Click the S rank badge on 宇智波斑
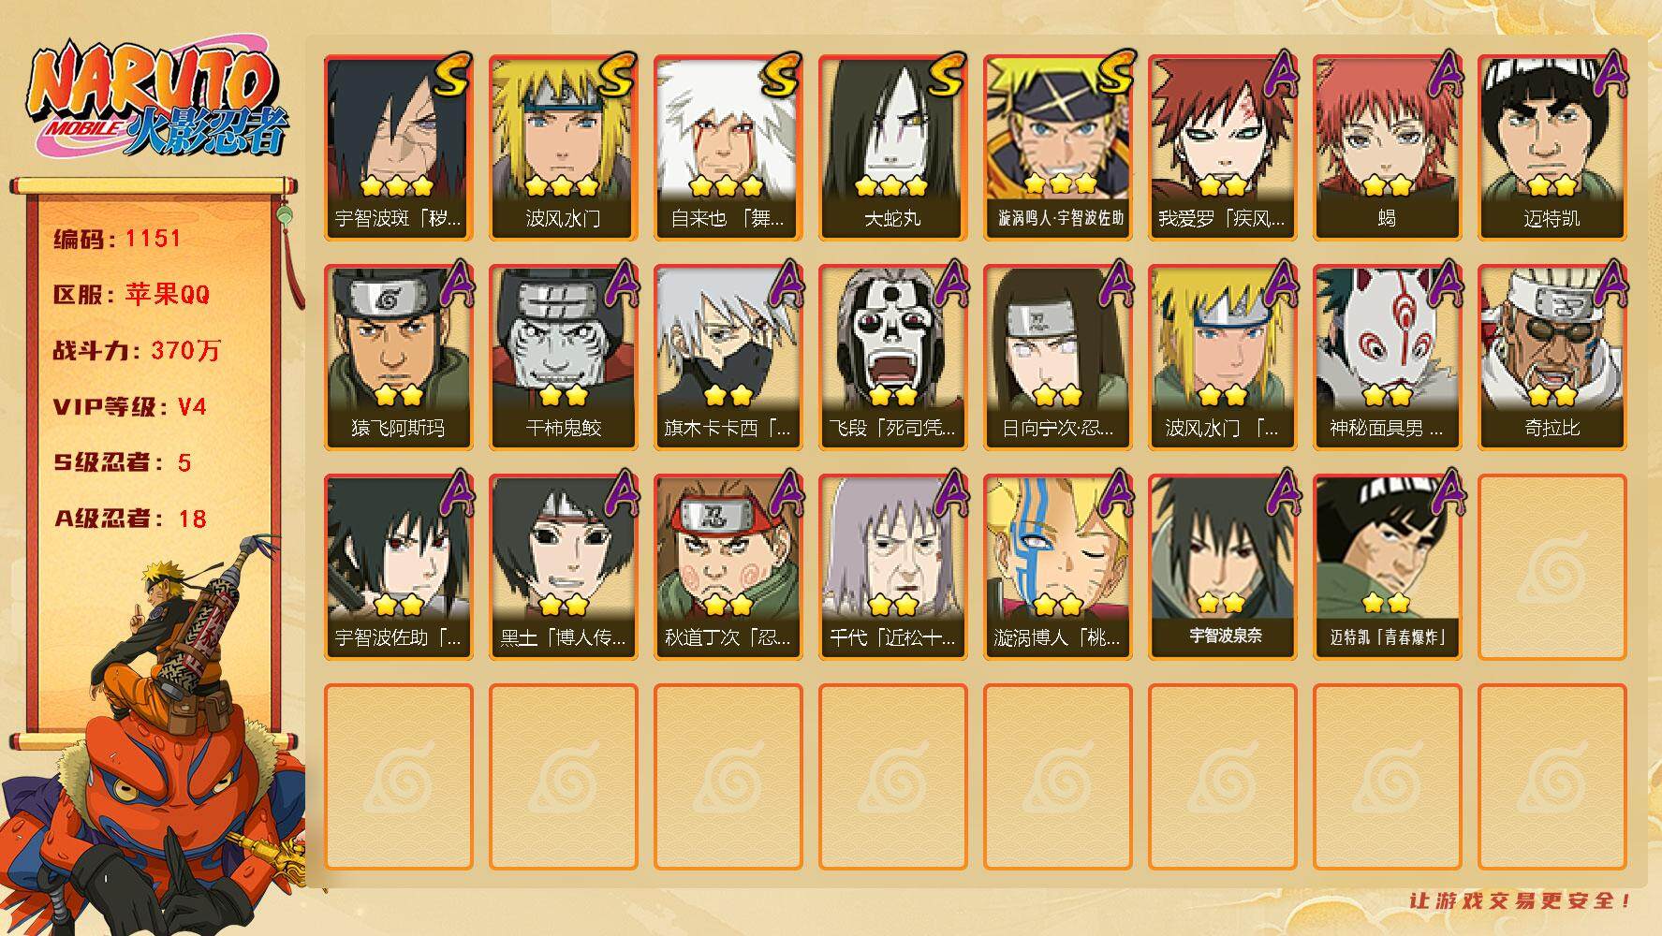 pos(451,75)
